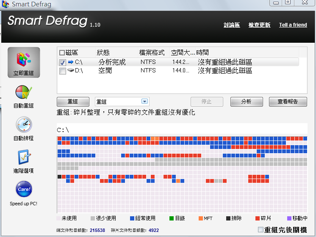Viewport: 316px width, 237px height.
Task: Click the 重組 defrag button
Action: (73, 102)
